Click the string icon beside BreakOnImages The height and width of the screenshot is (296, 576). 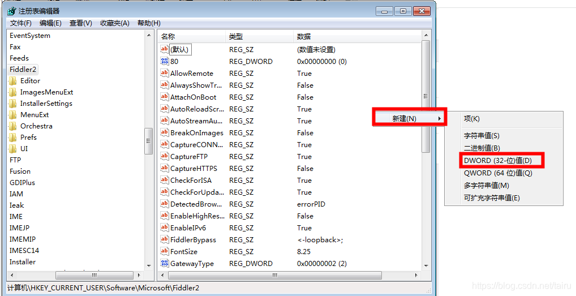pos(164,132)
